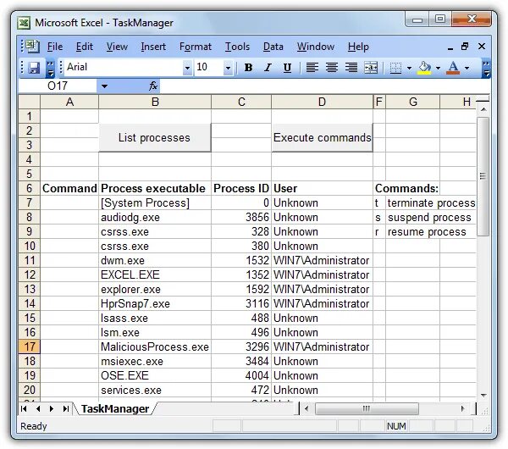Select the TaskManager sheet tab
This screenshot has height=449, width=508.
(115, 409)
